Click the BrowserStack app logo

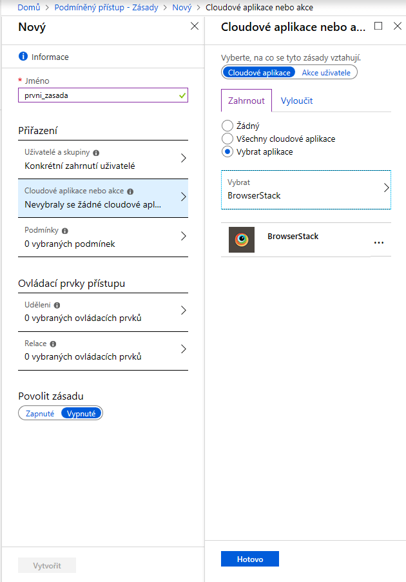242,240
